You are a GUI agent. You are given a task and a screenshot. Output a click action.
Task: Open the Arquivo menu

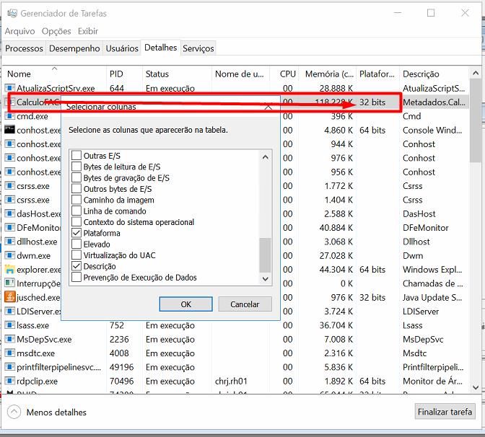pyautogui.click(x=19, y=31)
